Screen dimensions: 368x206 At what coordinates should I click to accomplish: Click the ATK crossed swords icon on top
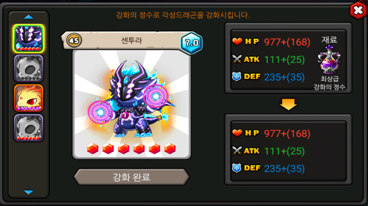pos(237,59)
